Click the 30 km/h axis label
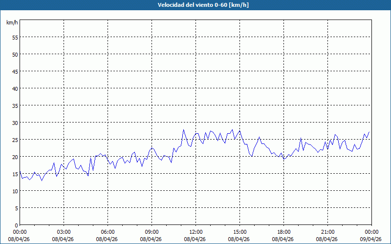 click(x=15, y=122)
